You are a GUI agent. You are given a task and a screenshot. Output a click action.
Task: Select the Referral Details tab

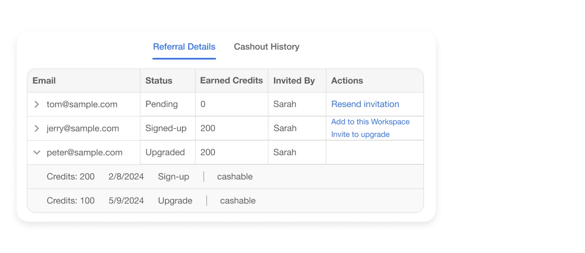(x=184, y=47)
